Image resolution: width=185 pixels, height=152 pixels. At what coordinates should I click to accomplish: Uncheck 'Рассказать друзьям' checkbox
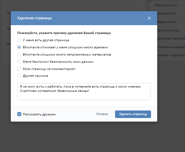point(19,114)
